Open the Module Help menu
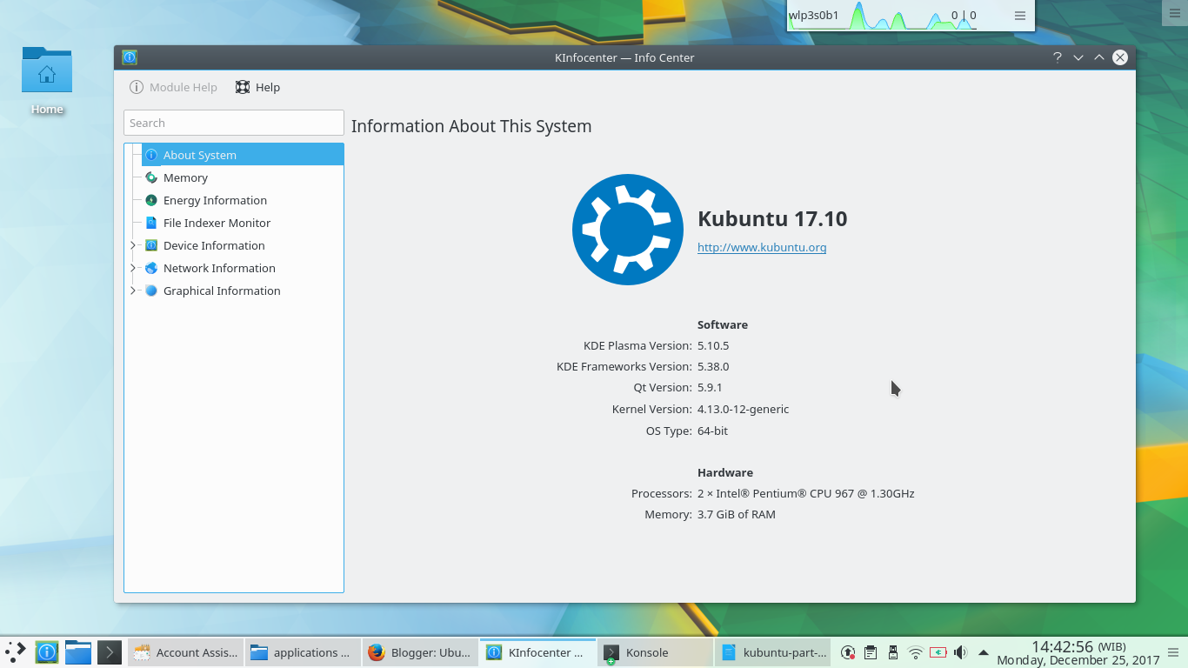1188x668 pixels. click(173, 87)
